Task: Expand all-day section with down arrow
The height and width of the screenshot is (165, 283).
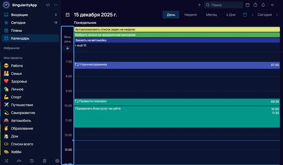Action: tap(67, 48)
